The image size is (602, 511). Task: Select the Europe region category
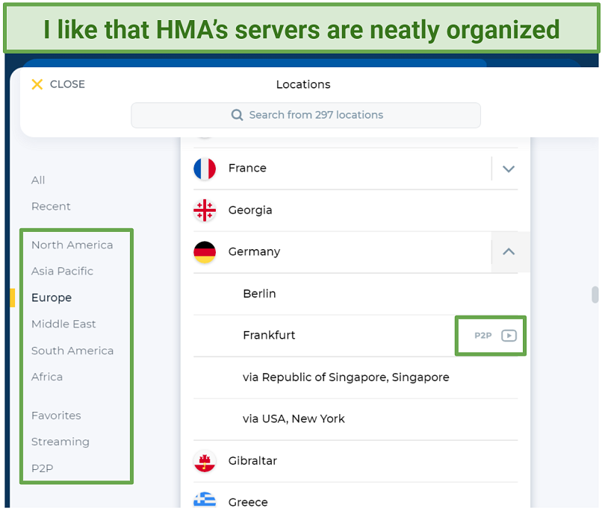point(52,298)
